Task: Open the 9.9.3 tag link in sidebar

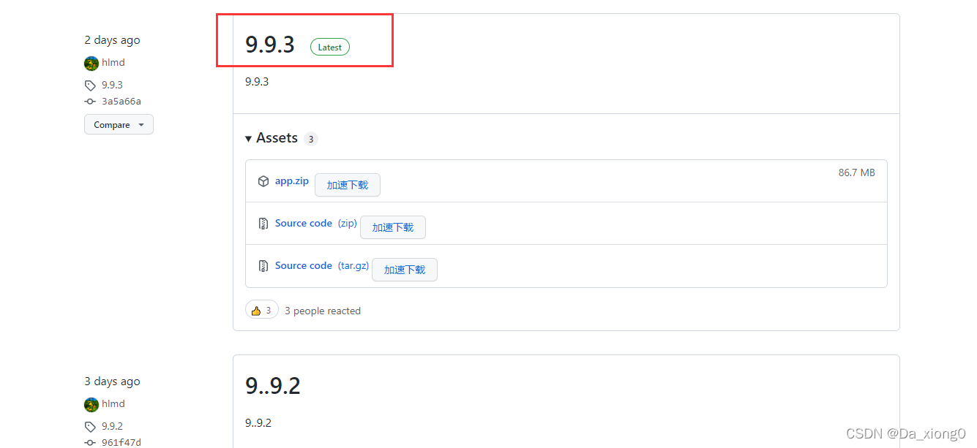Action: pyautogui.click(x=112, y=86)
